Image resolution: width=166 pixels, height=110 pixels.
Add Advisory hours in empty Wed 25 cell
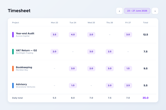[91, 86]
